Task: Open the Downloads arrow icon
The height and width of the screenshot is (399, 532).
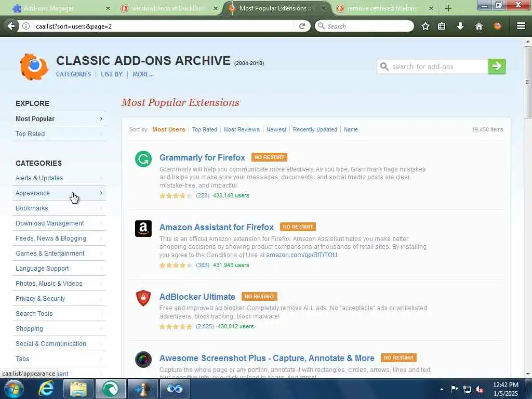Action: pos(460,26)
